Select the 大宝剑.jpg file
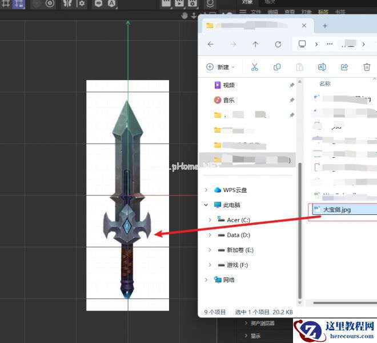 click(x=337, y=210)
